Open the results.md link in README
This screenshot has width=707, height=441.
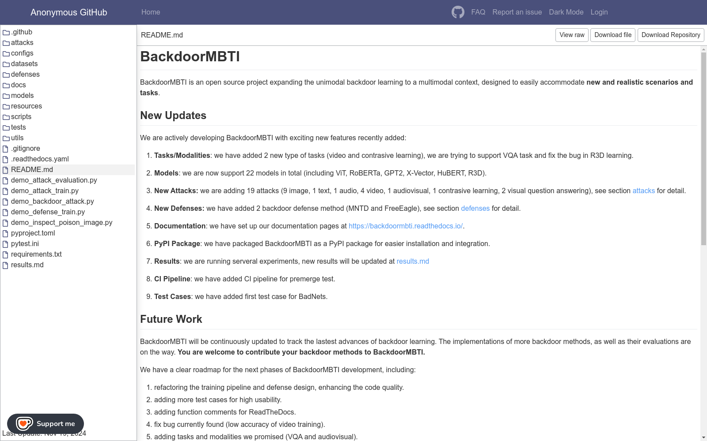click(x=413, y=261)
